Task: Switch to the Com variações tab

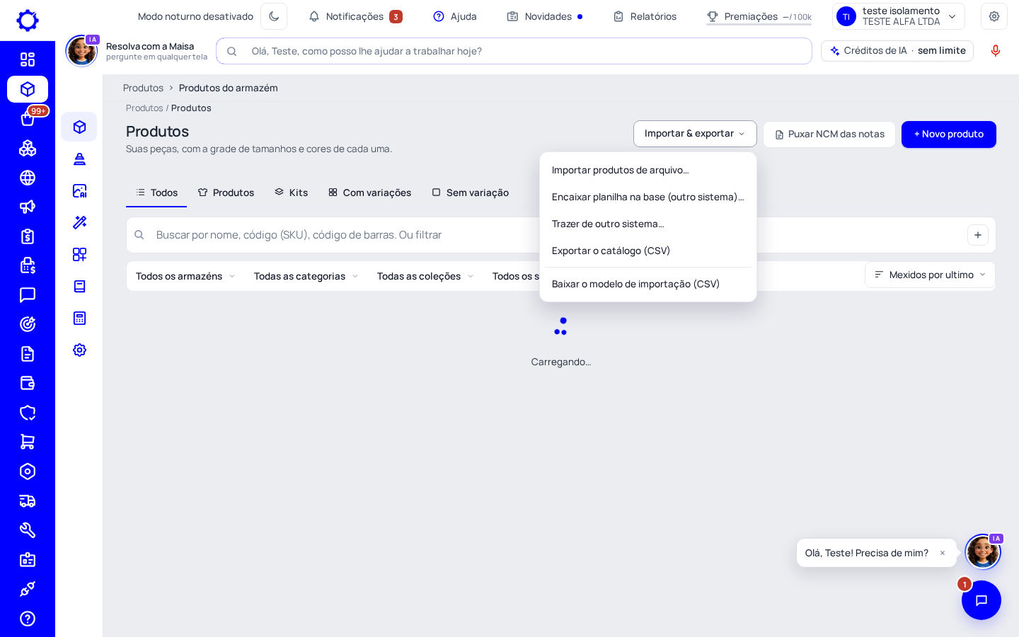Action: coord(370,193)
